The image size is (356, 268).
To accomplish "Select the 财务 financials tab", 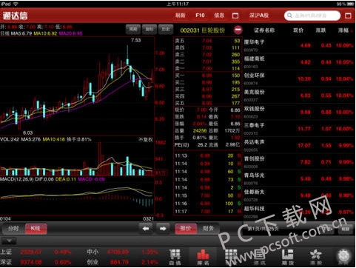I will tap(208, 229).
